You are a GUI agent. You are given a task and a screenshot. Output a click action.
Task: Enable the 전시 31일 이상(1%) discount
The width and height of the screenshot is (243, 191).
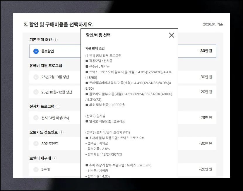(36, 118)
